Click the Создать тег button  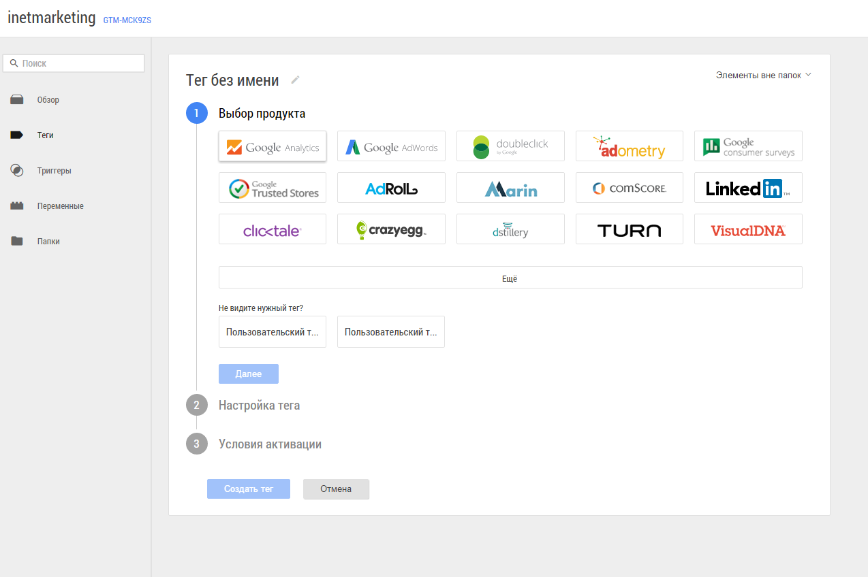coord(249,489)
